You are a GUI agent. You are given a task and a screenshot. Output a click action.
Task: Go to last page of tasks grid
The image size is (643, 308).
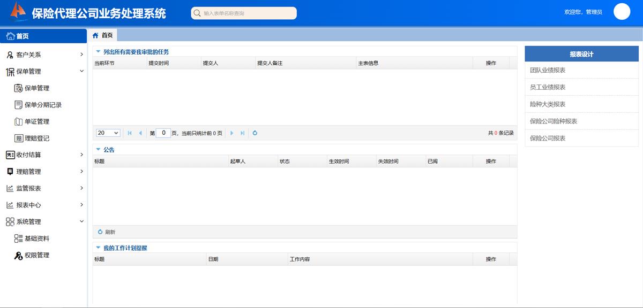click(242, 133)
